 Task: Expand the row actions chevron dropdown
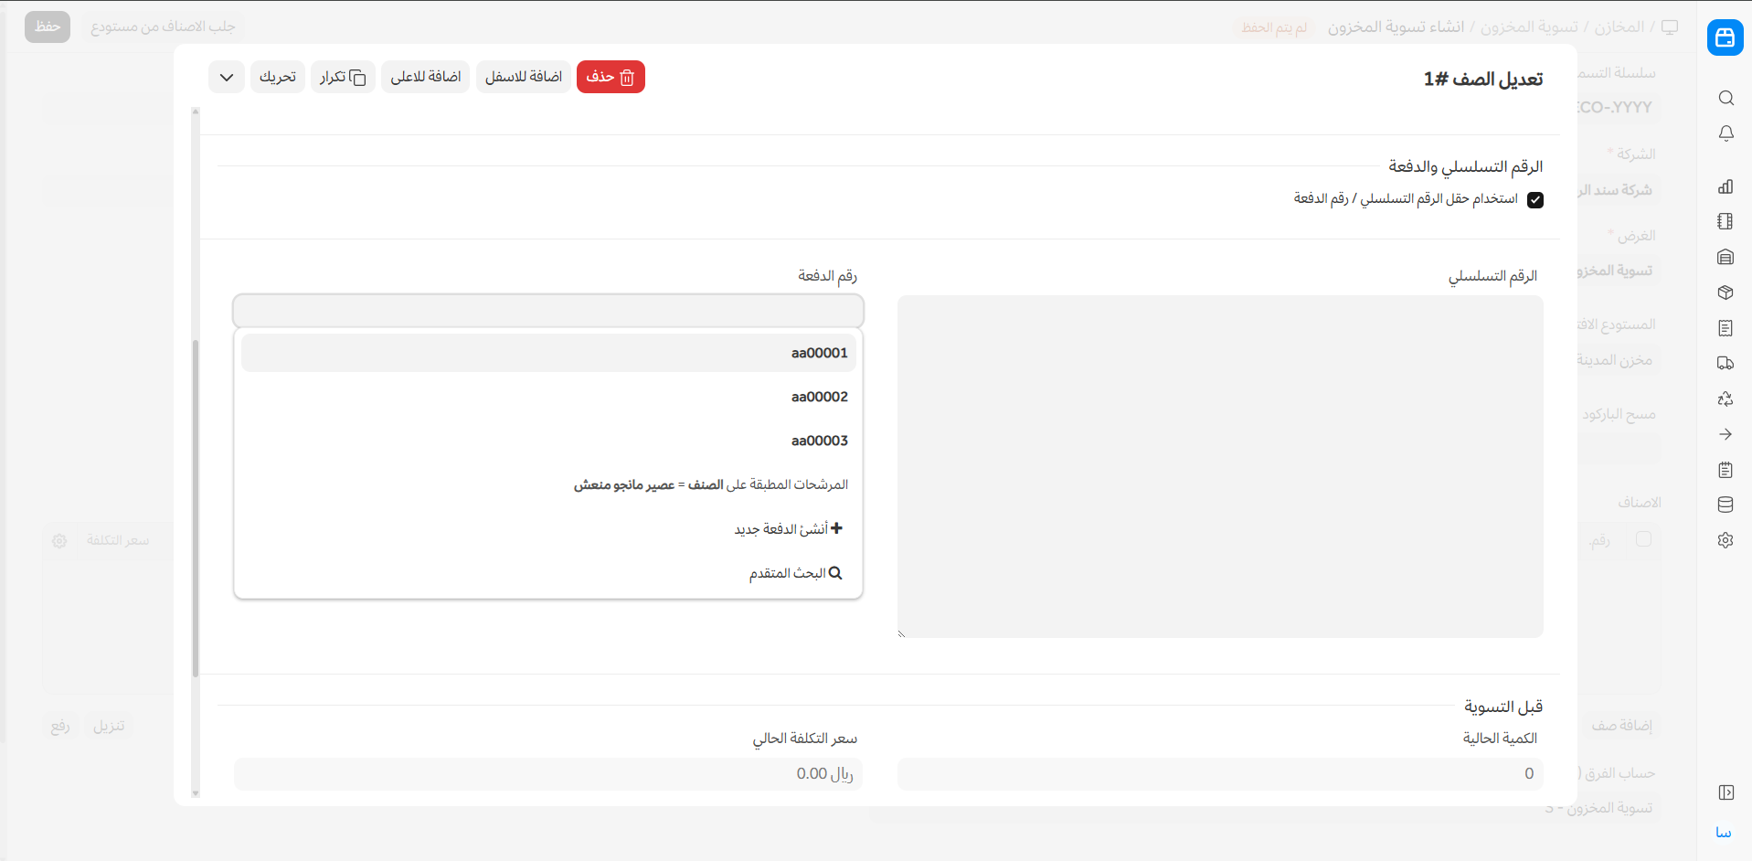click(x=227, y=77)
